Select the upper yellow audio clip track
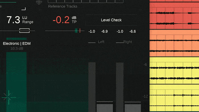 (x=174, y=70)
